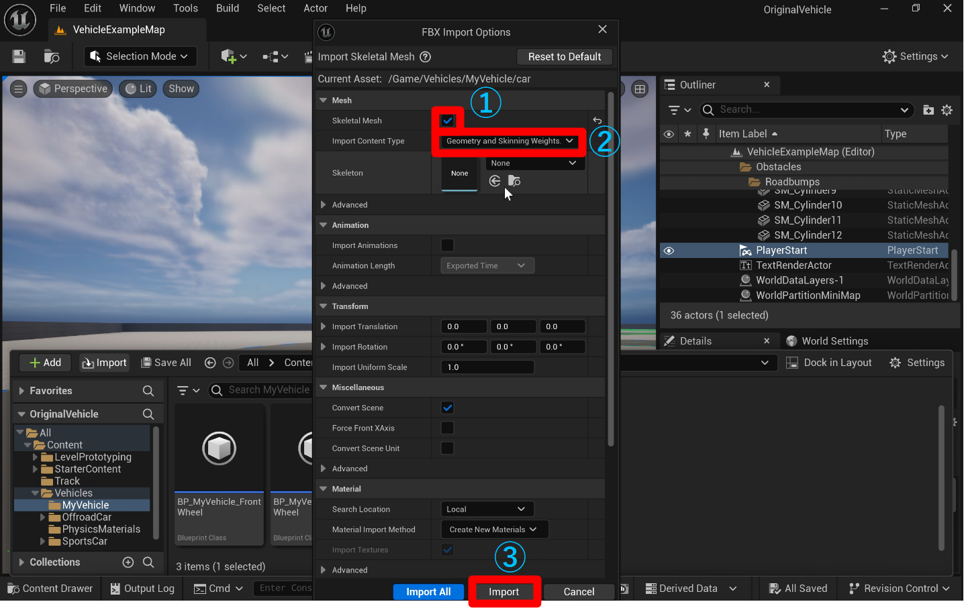
Task: Open the Build menu
Action: coord(228,8)
